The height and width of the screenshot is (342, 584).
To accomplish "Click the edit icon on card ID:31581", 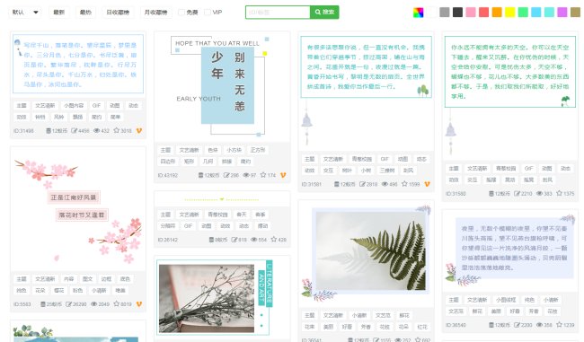I will click(x=362, y=184).
